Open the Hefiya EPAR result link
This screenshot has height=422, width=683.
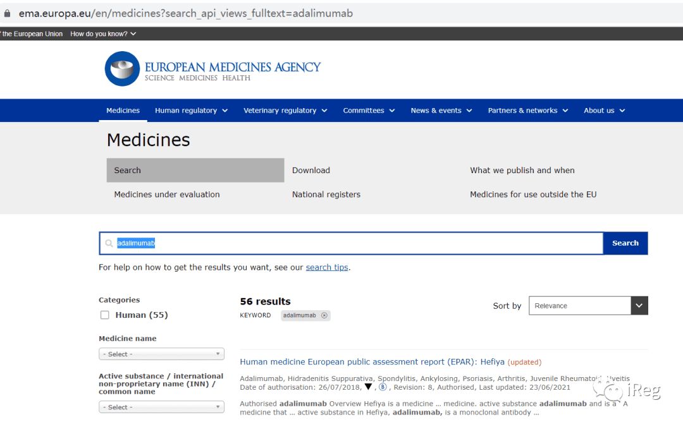[x=372, y=362]
